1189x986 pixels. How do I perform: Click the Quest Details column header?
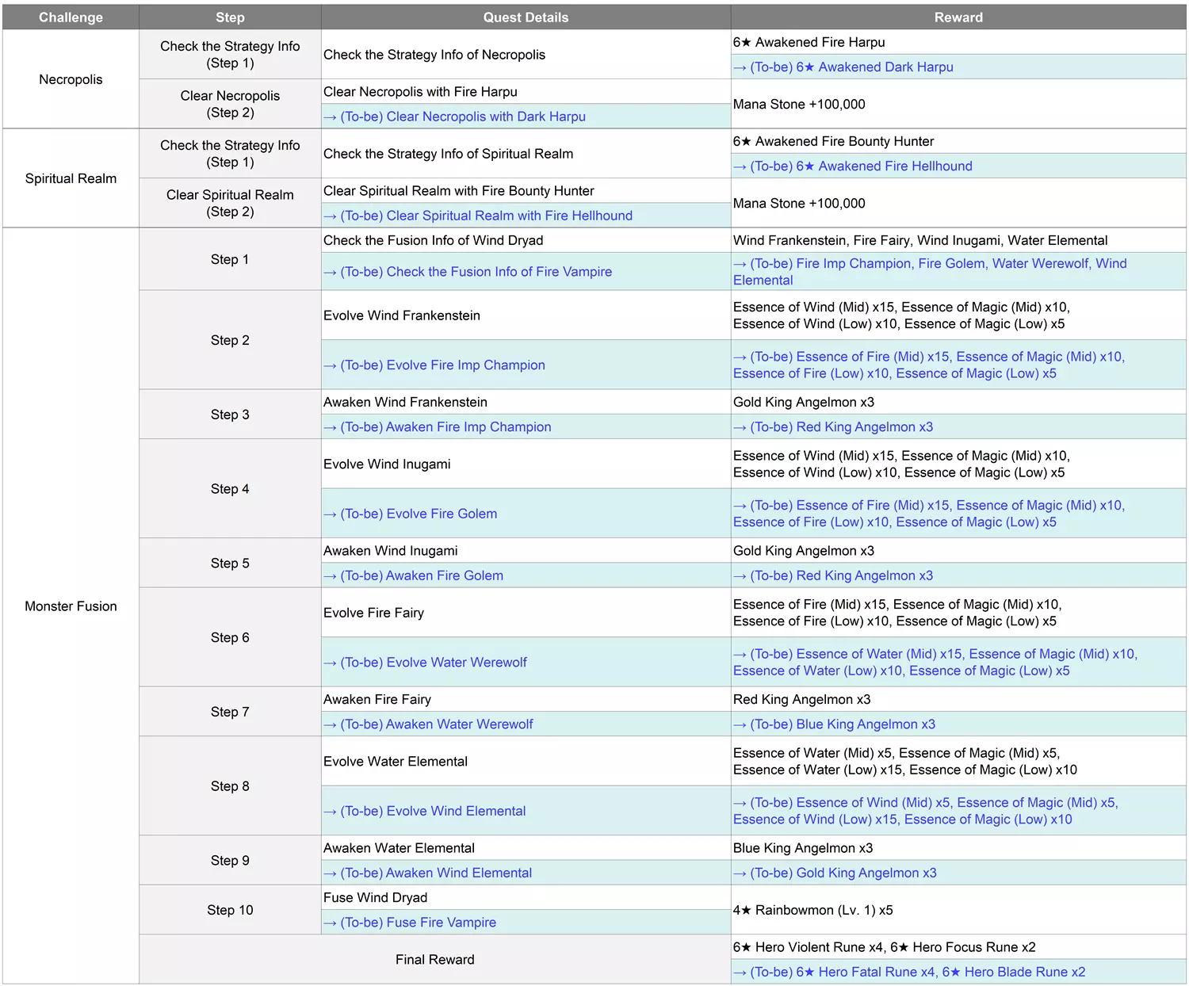click(x=526, y=17)
